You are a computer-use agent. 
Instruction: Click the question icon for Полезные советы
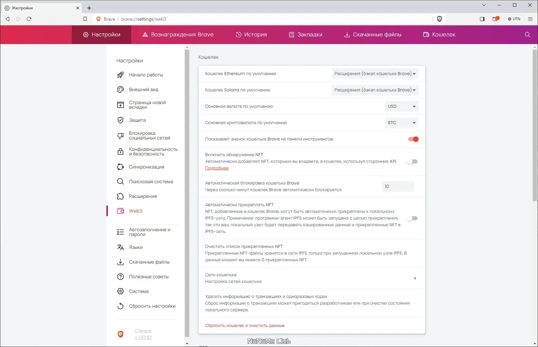coord(120,277)
